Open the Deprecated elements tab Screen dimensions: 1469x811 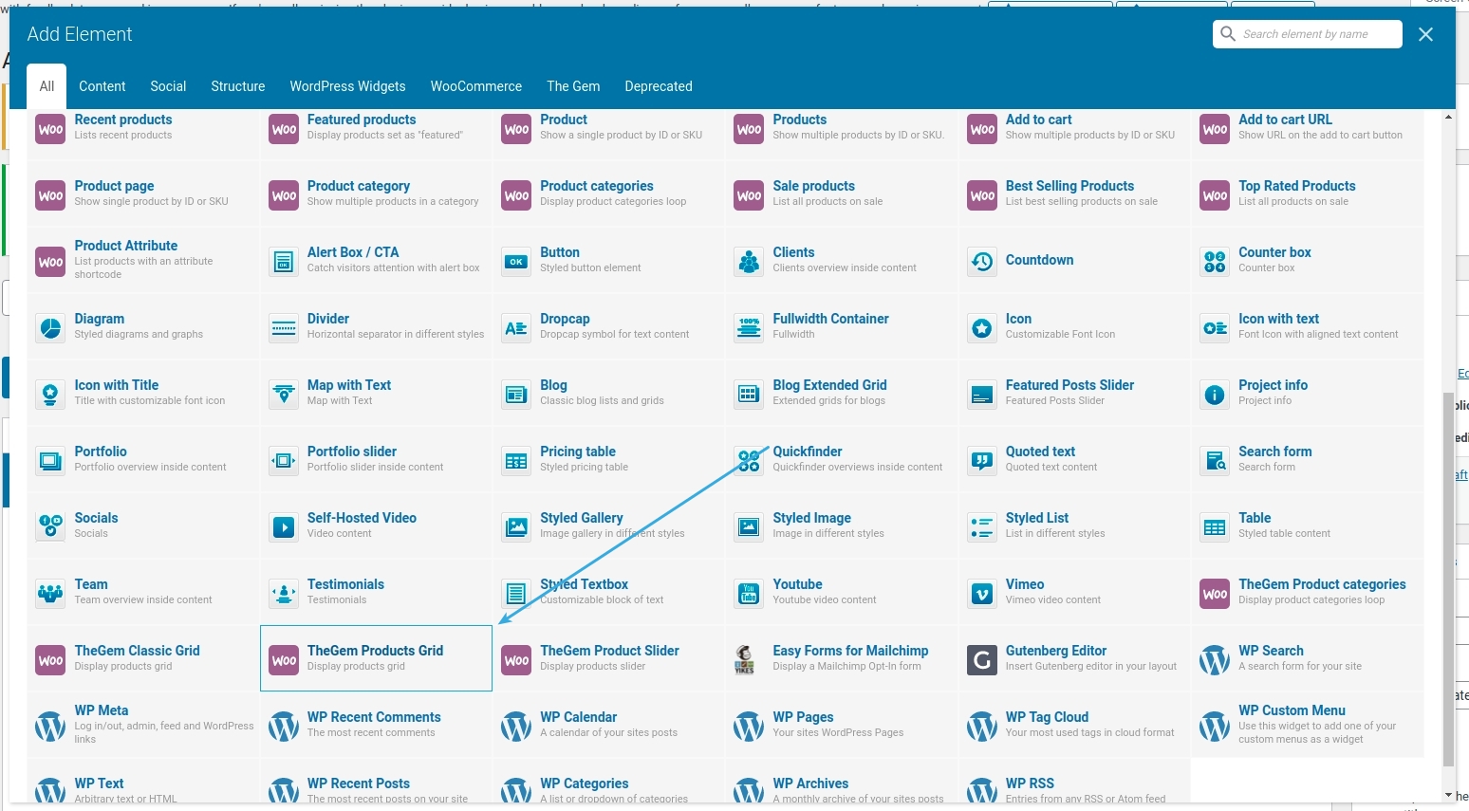(x=658, y=86)
